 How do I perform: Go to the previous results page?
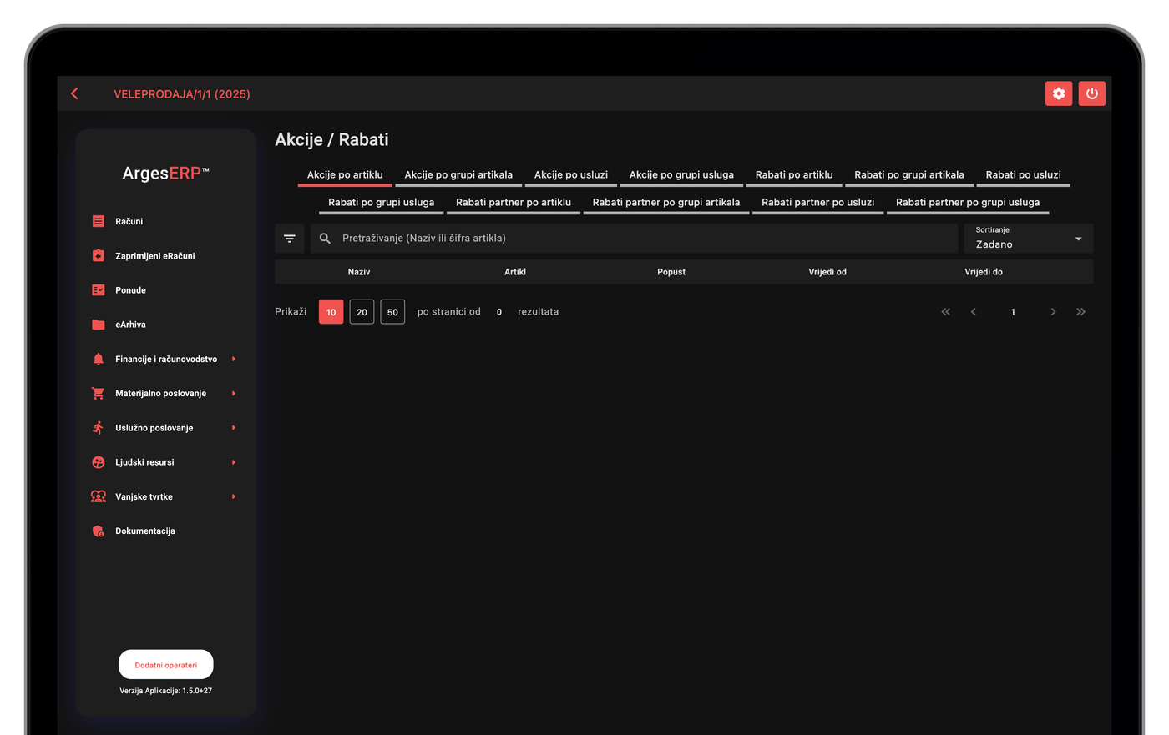coord(974,311)
